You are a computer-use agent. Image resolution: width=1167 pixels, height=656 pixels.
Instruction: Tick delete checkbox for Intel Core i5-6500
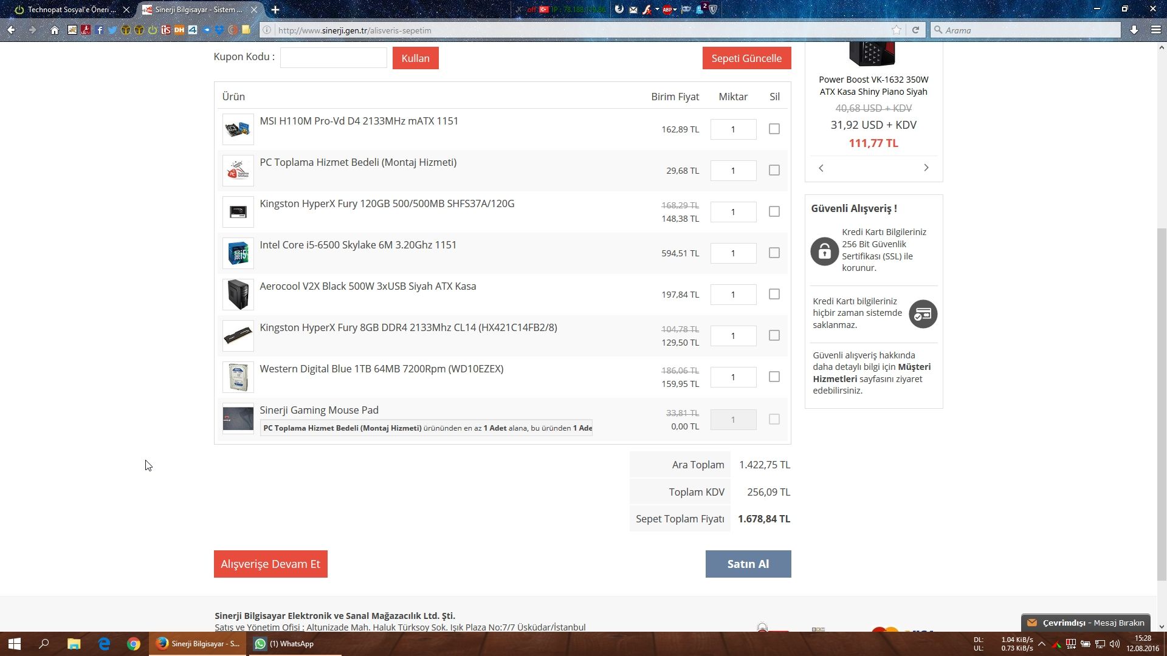click(774, 253)
